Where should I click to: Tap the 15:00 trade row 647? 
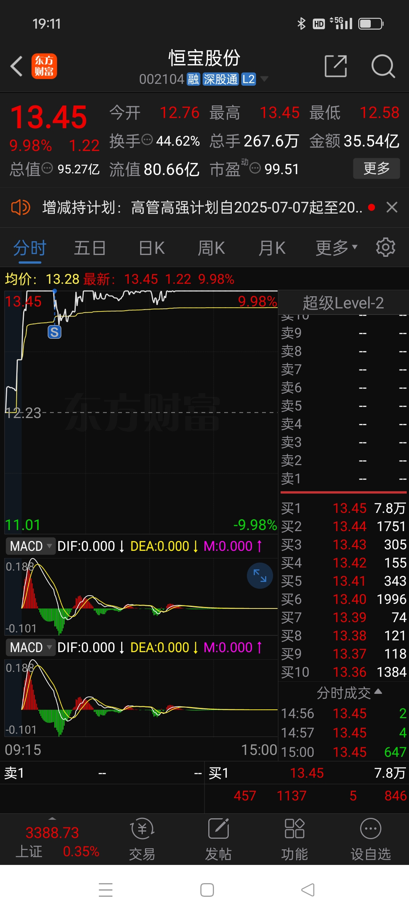tap(344, 752)
